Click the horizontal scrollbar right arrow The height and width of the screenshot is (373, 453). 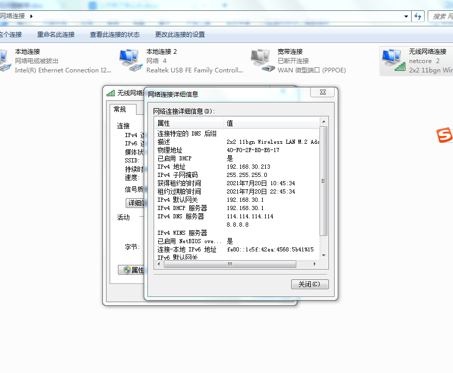point(315,264)
